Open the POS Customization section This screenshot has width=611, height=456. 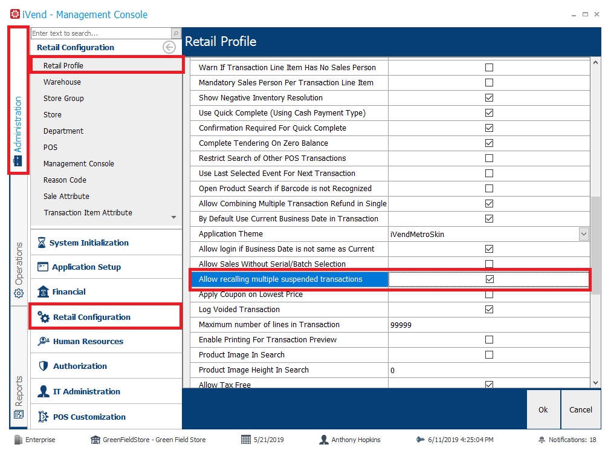point(106,417)
